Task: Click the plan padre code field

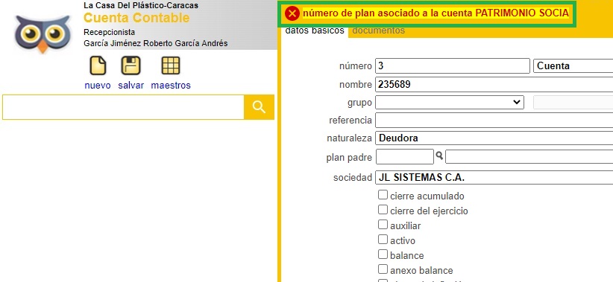Action: 405,157
